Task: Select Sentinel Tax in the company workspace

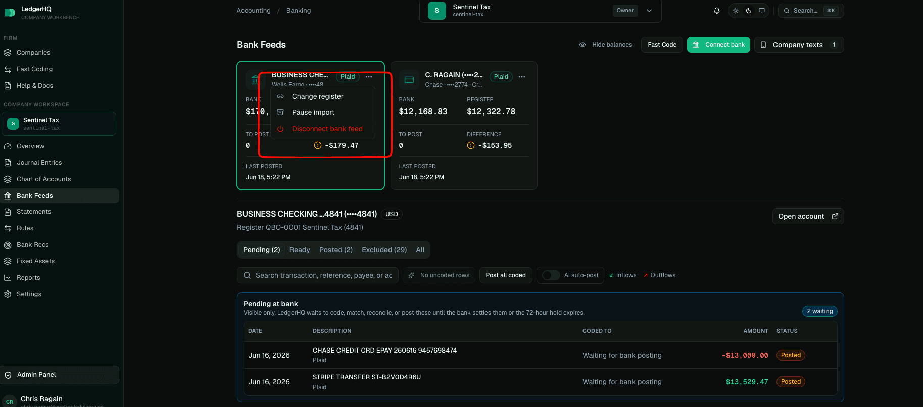Action: tap(59, 124)
